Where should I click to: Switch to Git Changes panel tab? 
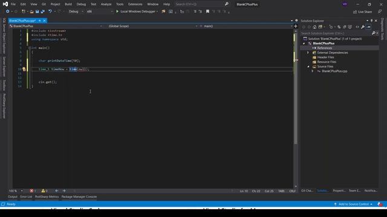[x=307, y=190]
